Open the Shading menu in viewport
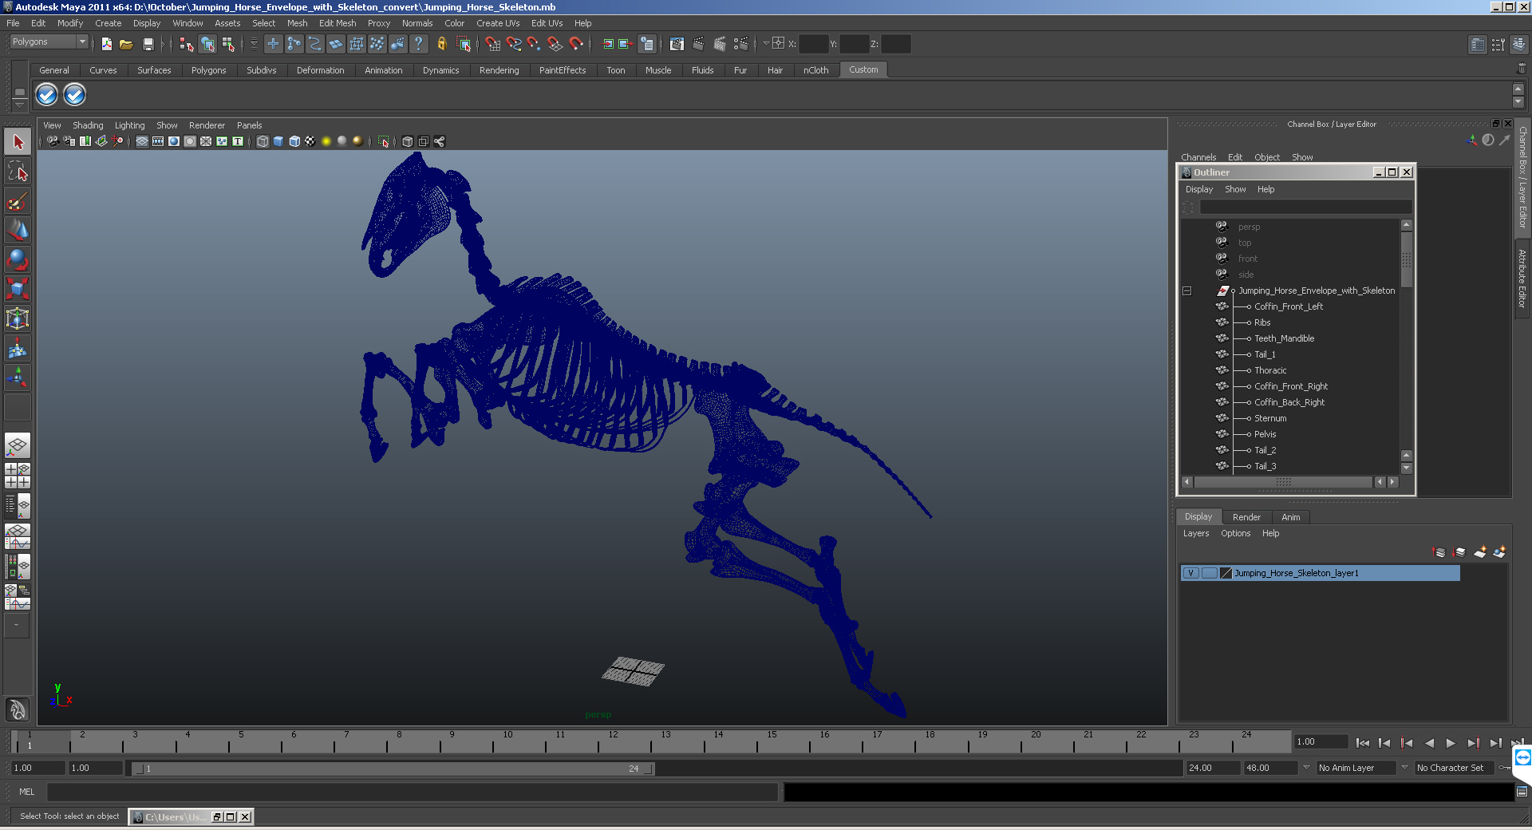1532x830 pixels. (88, 125)
